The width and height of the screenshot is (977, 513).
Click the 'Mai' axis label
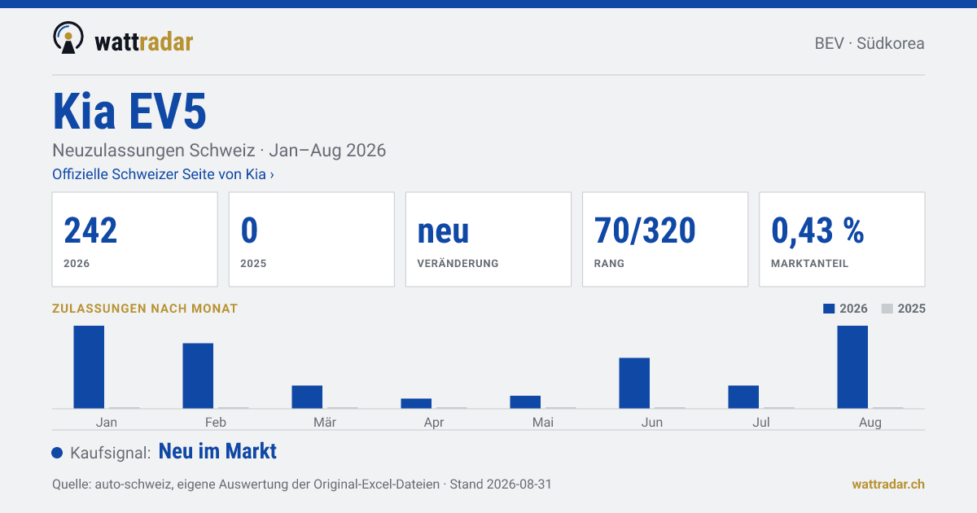543,422
